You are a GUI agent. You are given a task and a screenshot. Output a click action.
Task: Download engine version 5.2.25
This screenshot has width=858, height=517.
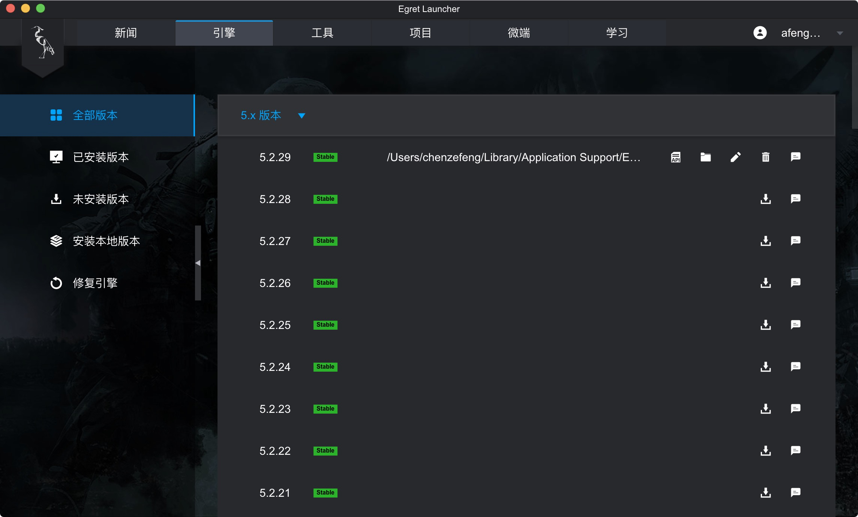(765, 325)
